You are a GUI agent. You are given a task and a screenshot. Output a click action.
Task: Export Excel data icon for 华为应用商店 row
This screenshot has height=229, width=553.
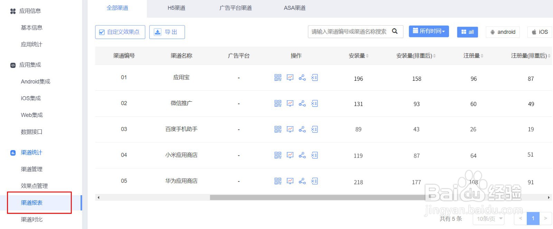point(315,181)
